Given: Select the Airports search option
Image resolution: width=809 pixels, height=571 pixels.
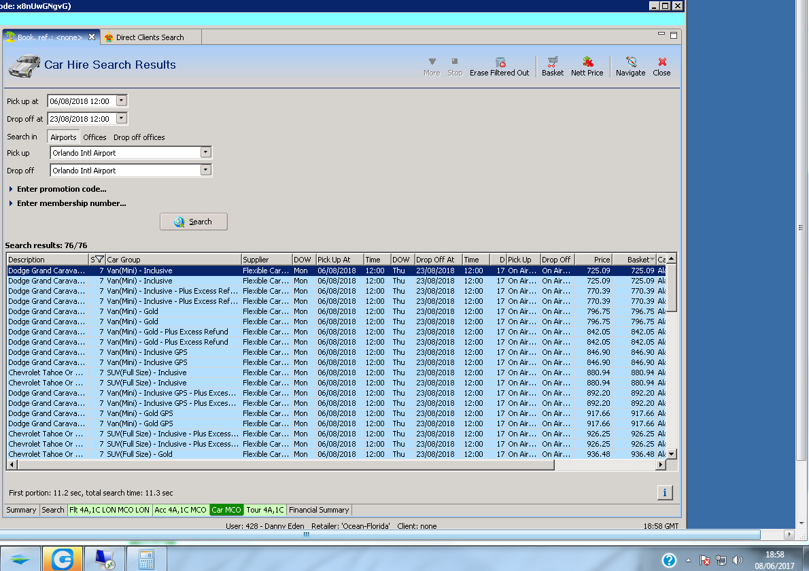Looking at the screenshot, I should click(x=63, y=137).
